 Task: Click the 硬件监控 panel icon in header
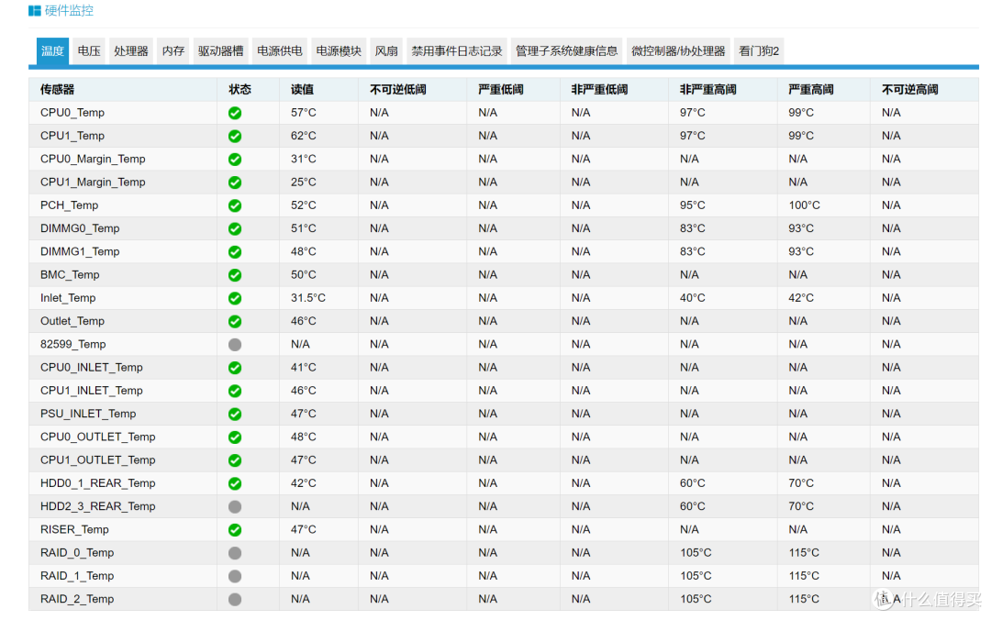pyautogui.click(x=33, y=11)
